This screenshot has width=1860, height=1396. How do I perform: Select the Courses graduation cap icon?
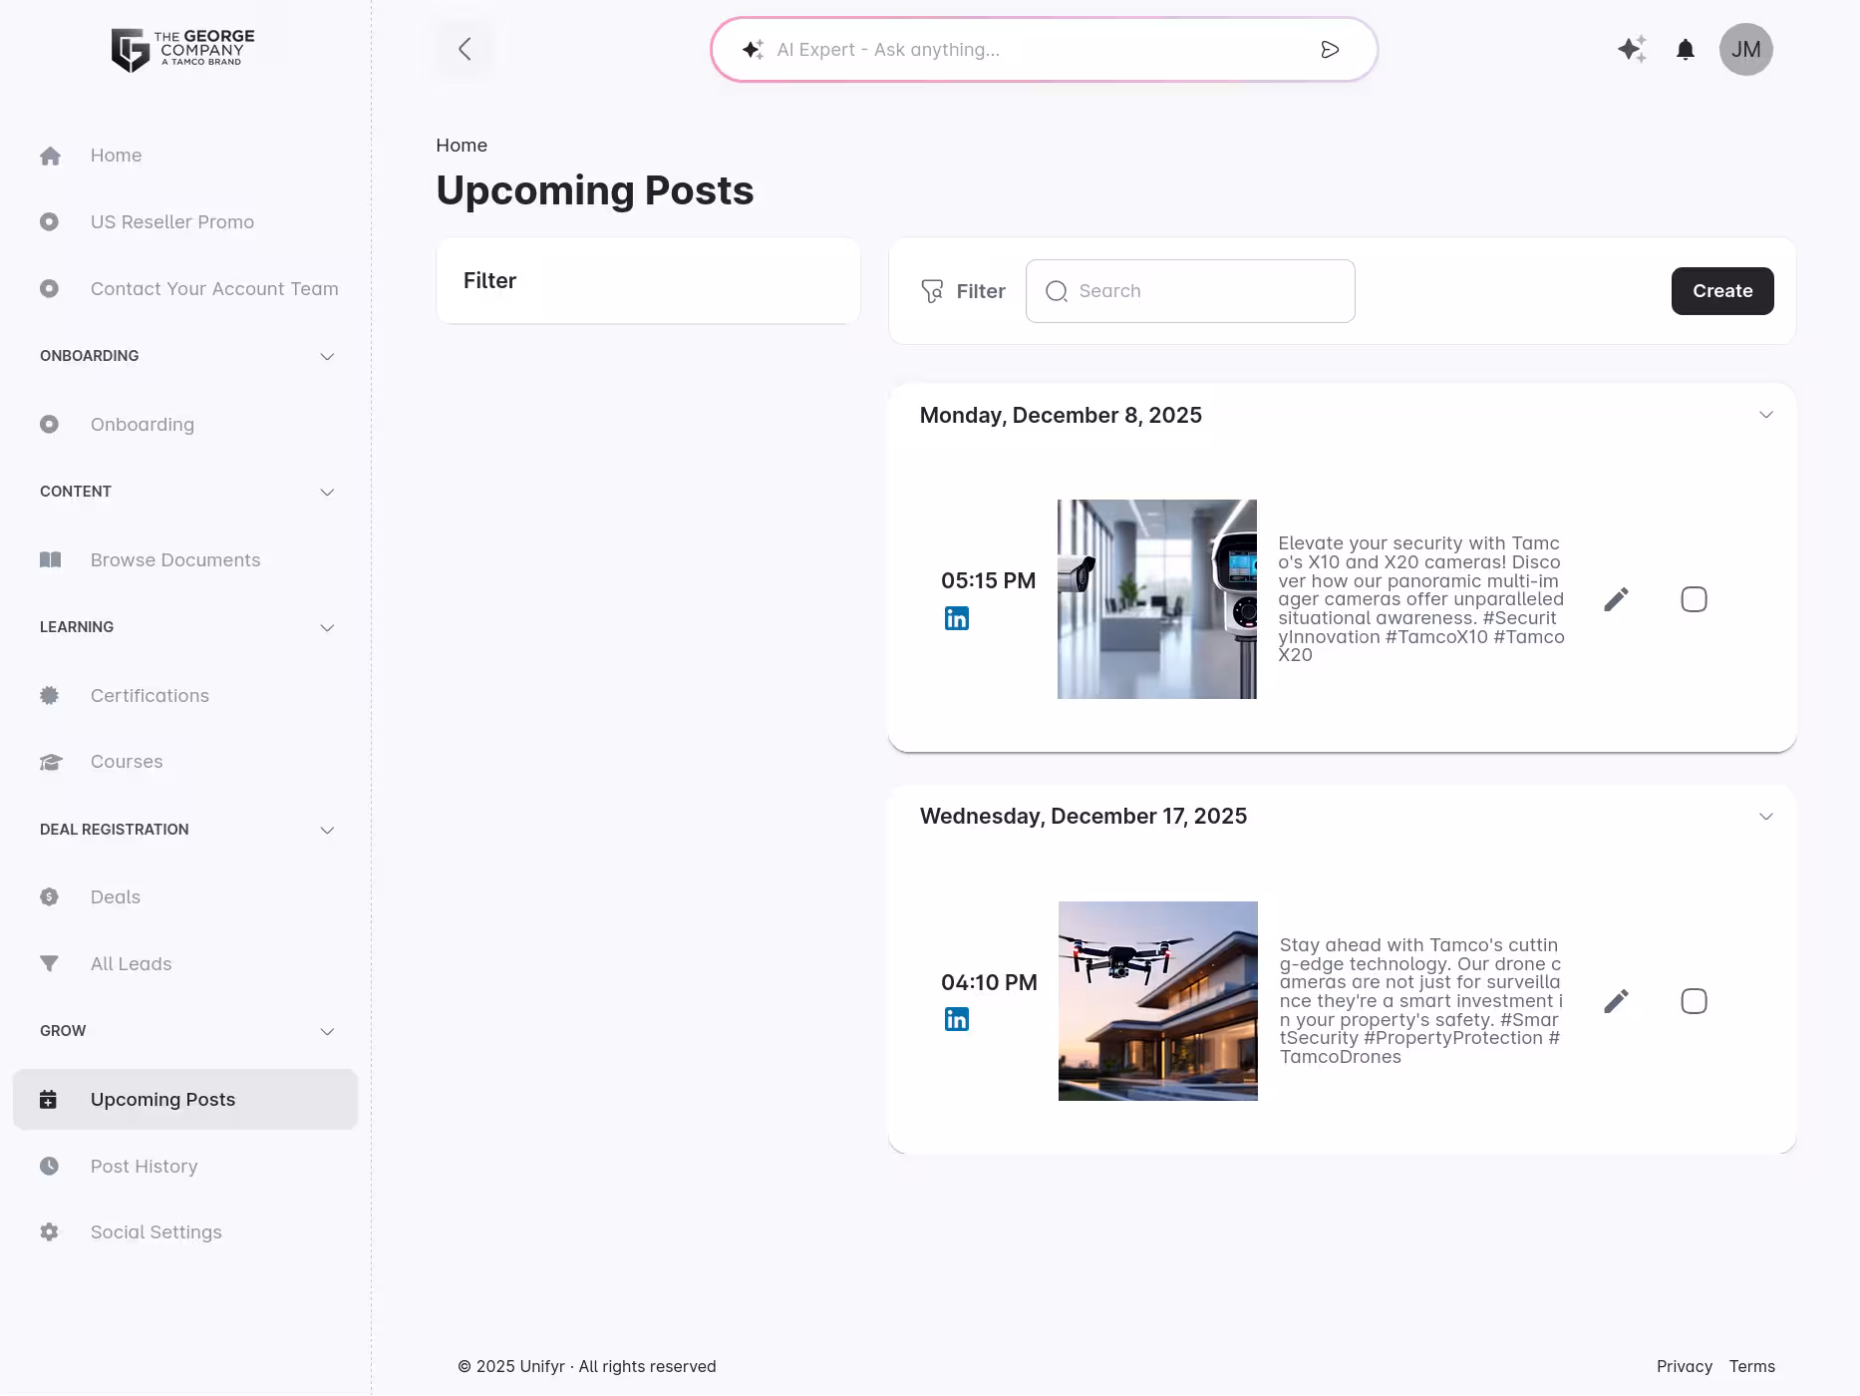point(50,761)
